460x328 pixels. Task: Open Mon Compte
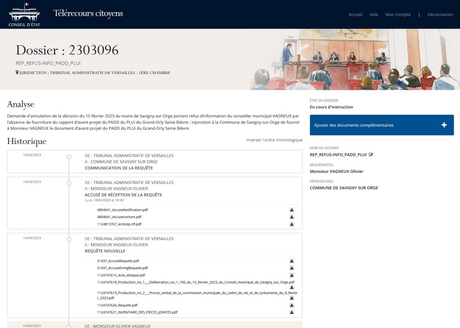tap(398, 14)
